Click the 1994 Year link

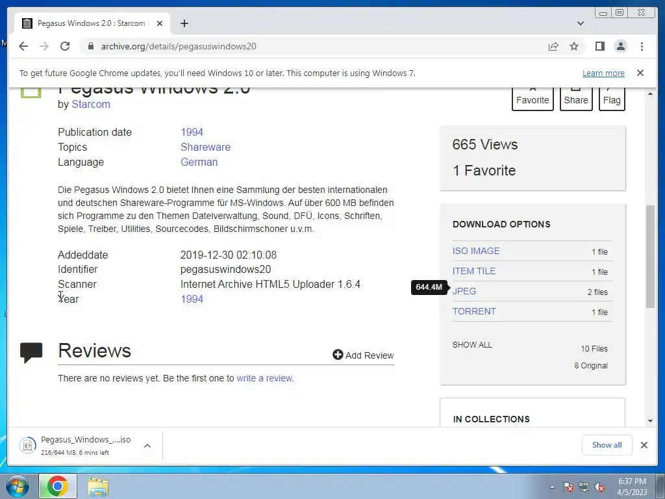click(192, 299)
